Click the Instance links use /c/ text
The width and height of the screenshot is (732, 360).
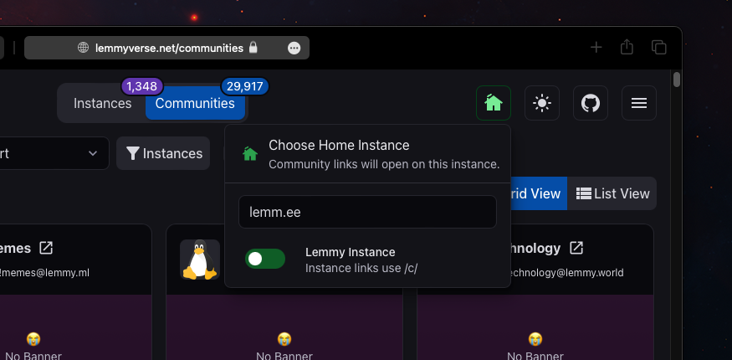(361, 268)
